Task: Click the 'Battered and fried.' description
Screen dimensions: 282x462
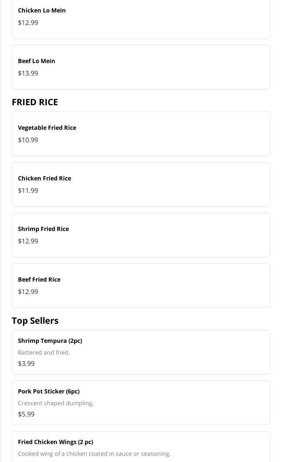Action: (x=44, y=352)
